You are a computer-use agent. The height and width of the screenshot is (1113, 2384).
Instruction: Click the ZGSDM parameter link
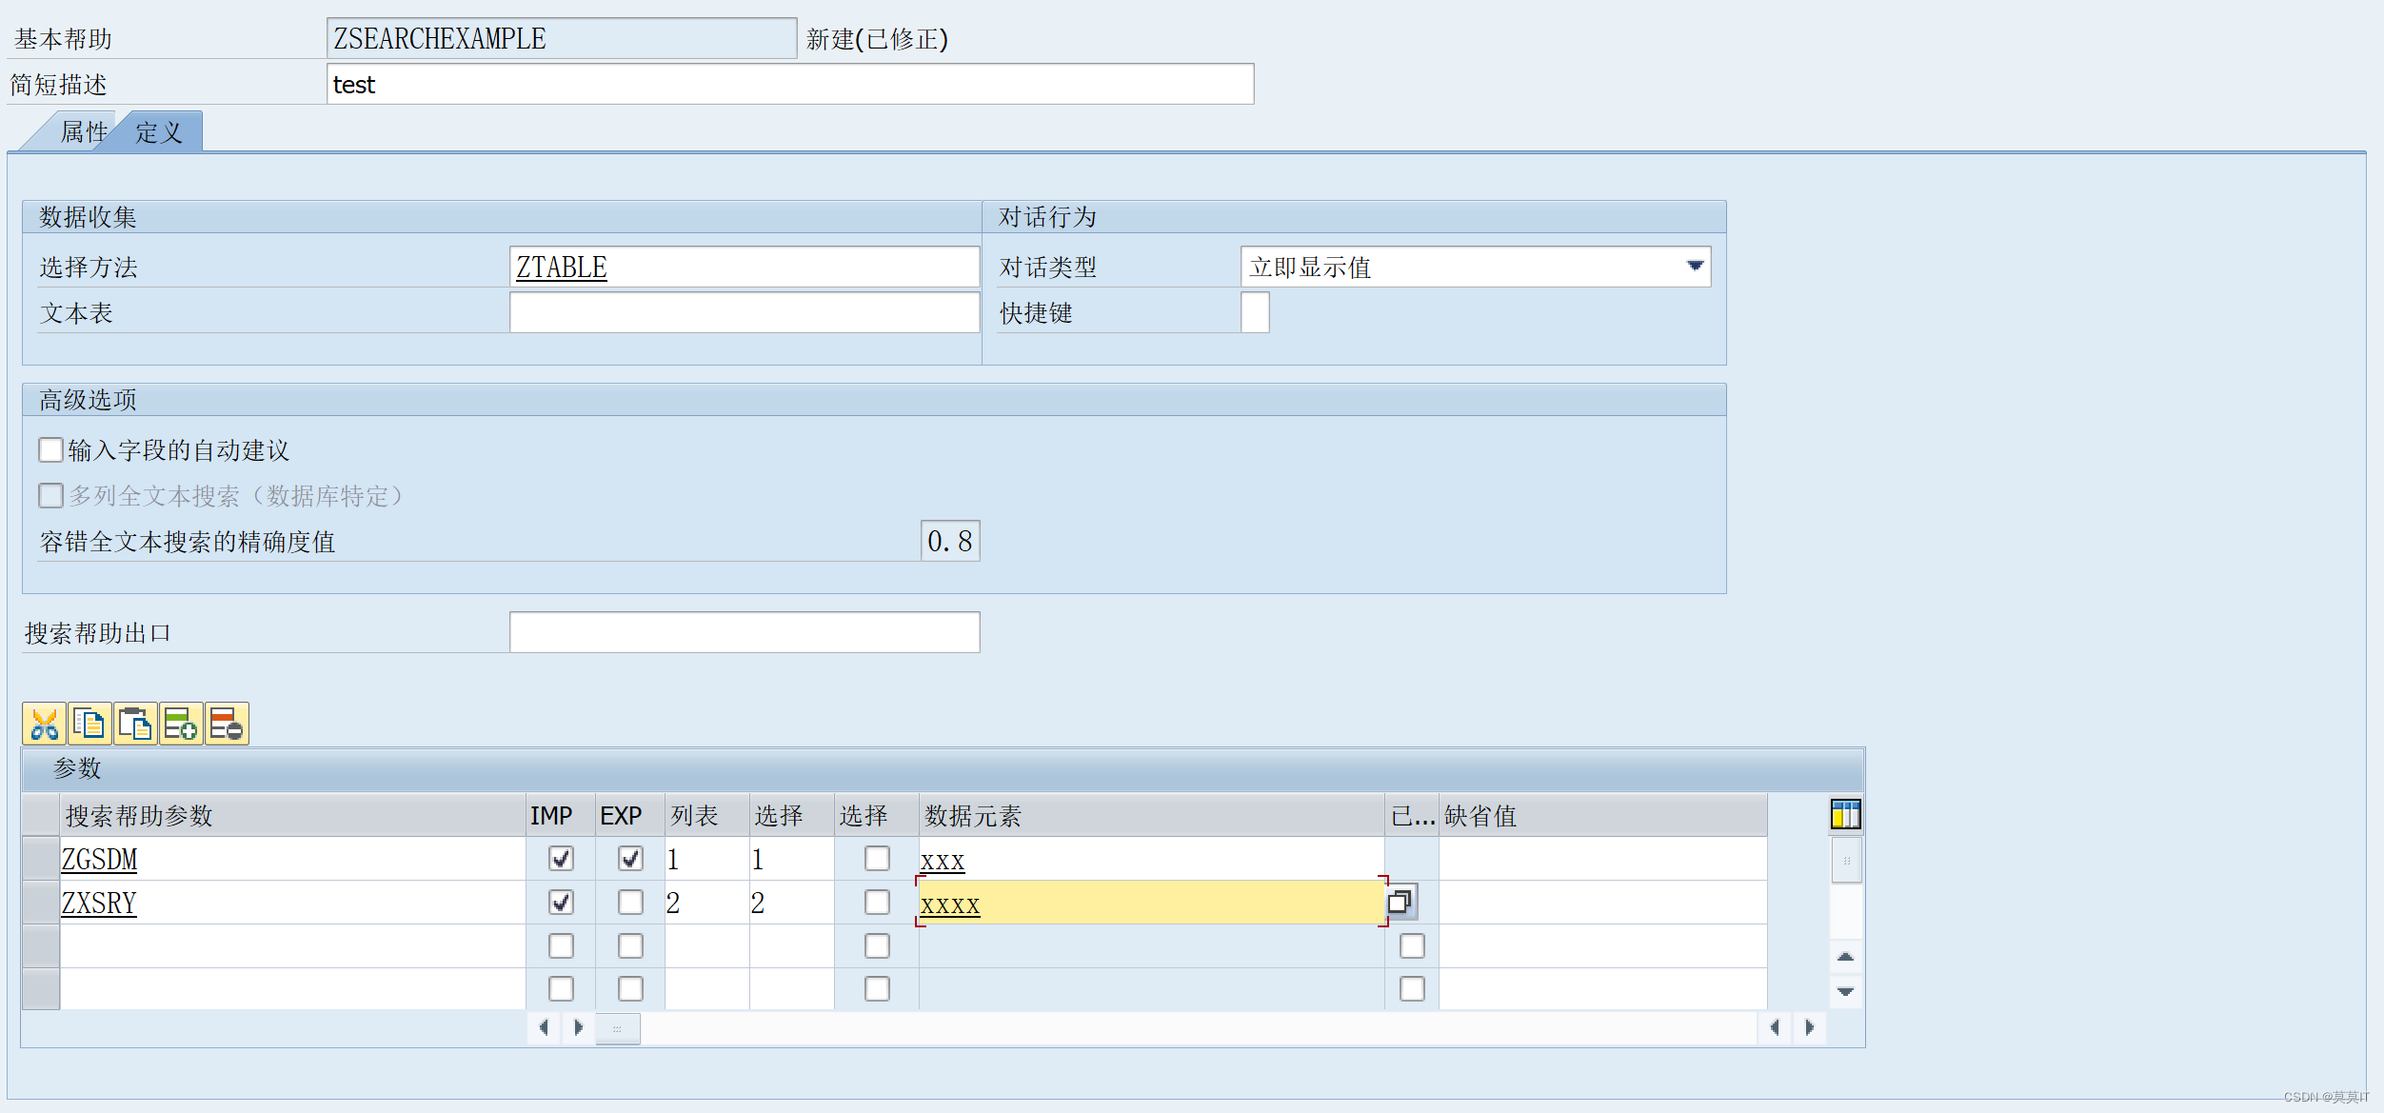tap(99, 860)
